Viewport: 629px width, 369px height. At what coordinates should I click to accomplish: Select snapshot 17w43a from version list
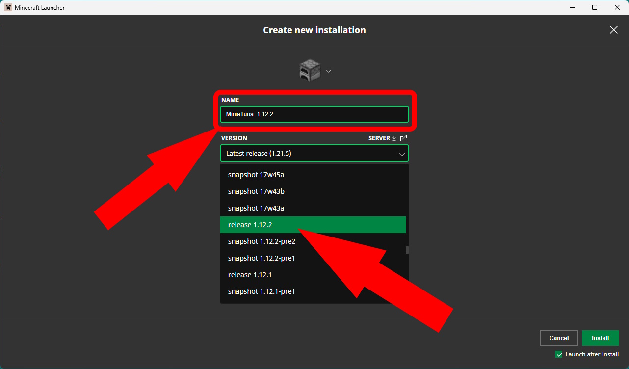[313, 208]
